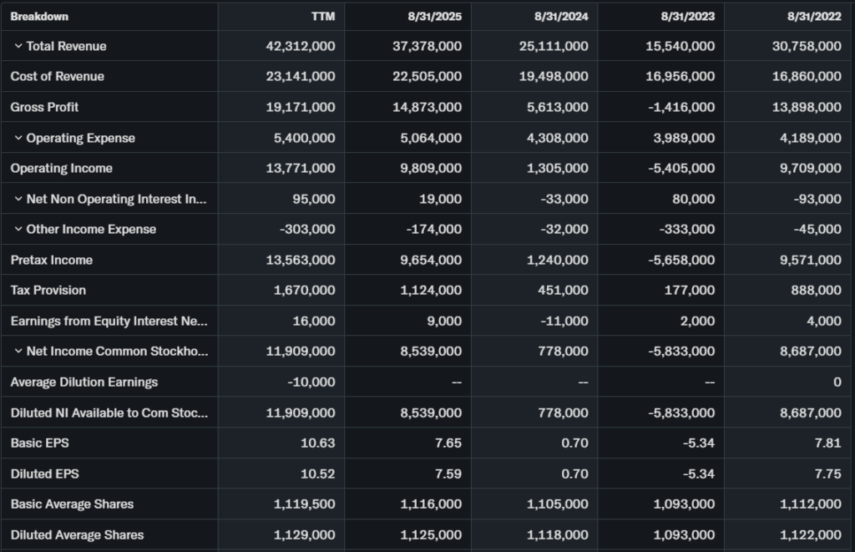Click the Basic Average Shares label
Viewport: 855px width, 552px height.
click(72, 504)
